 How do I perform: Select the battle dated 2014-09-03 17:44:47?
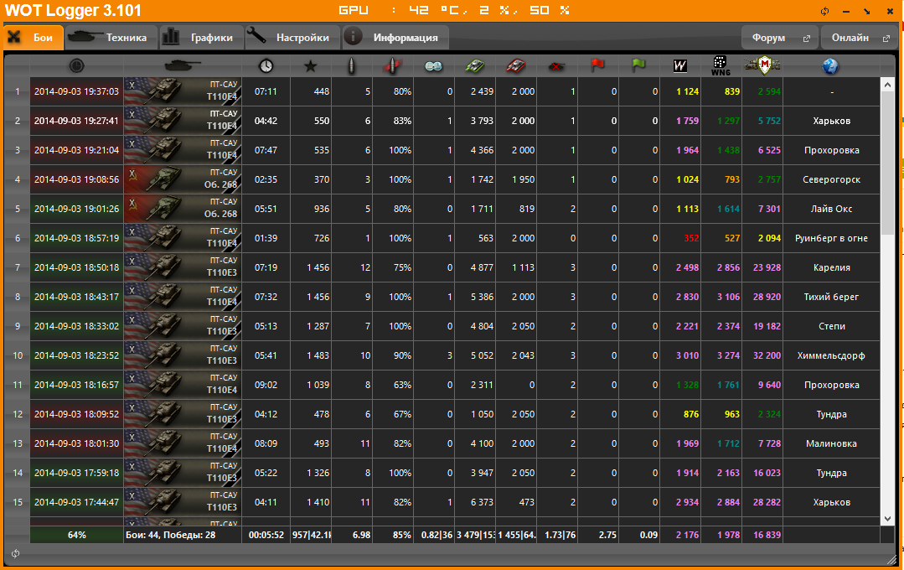[x=77, y=502]
